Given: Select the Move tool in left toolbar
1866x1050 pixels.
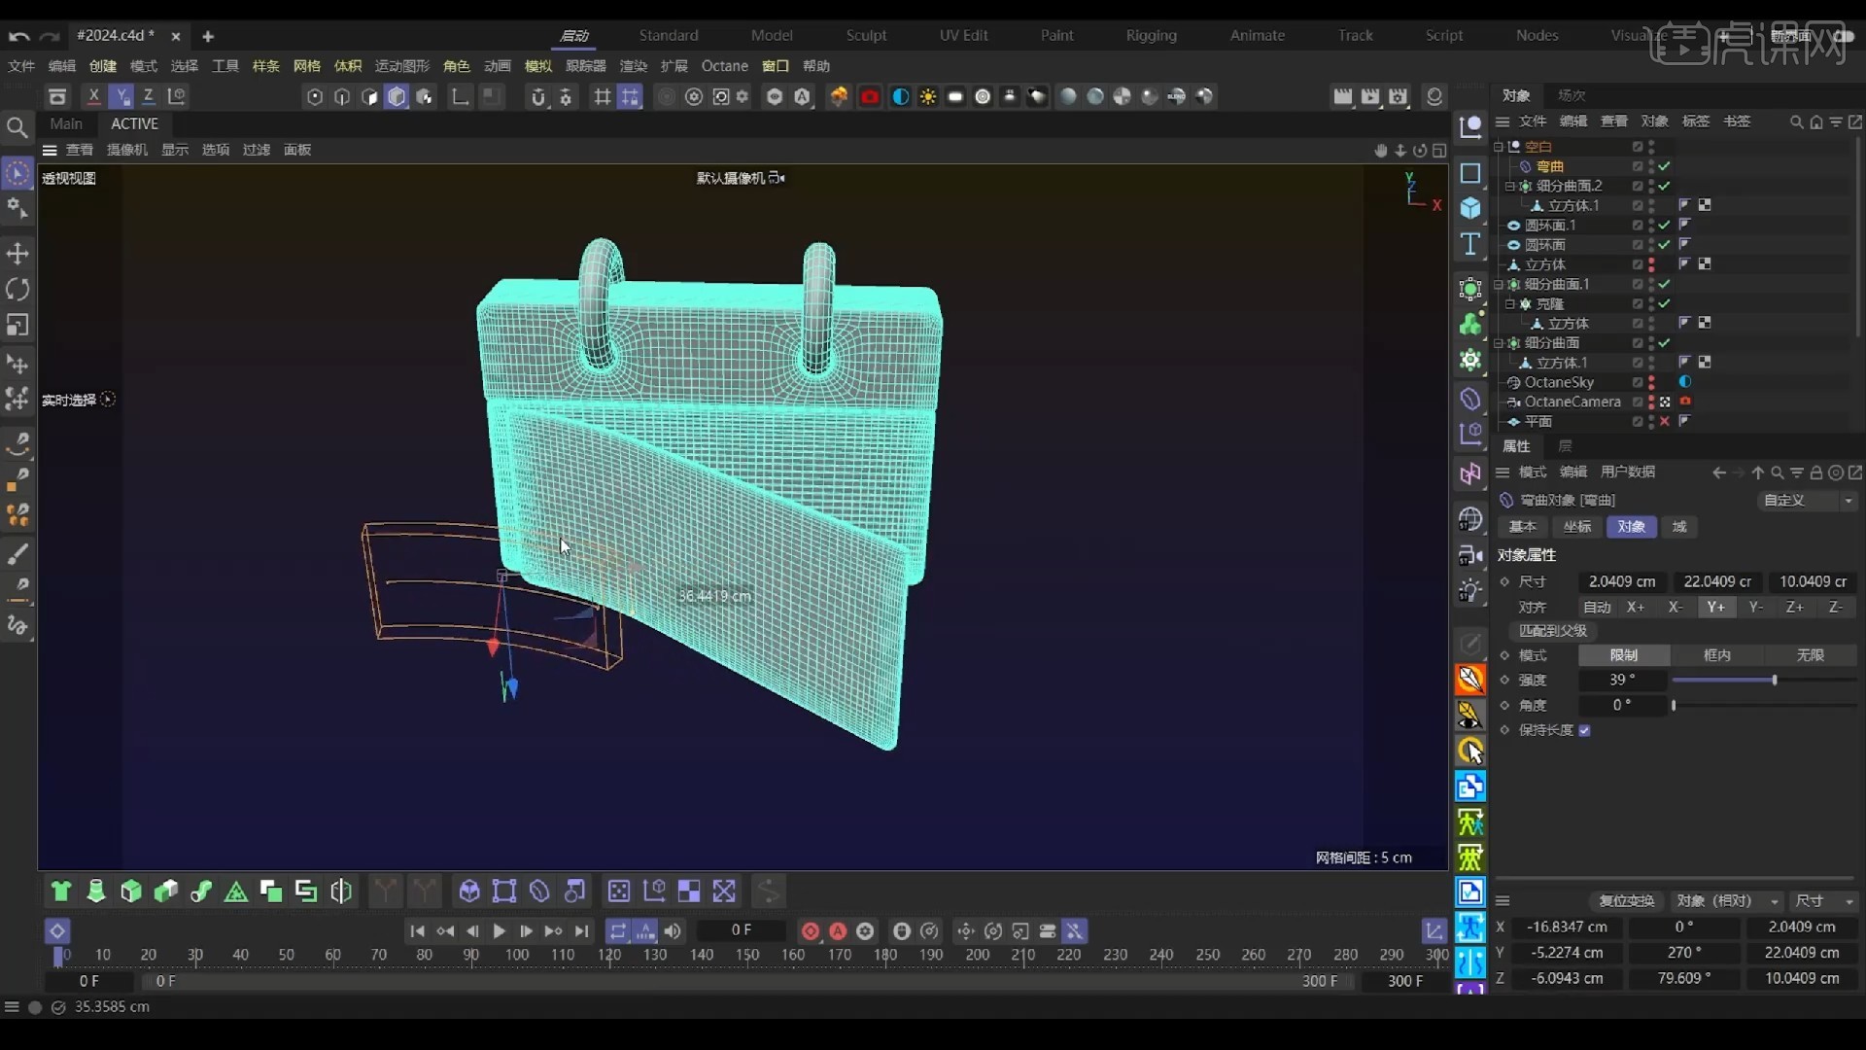Looking at the screenshot, I should [17, 254].
